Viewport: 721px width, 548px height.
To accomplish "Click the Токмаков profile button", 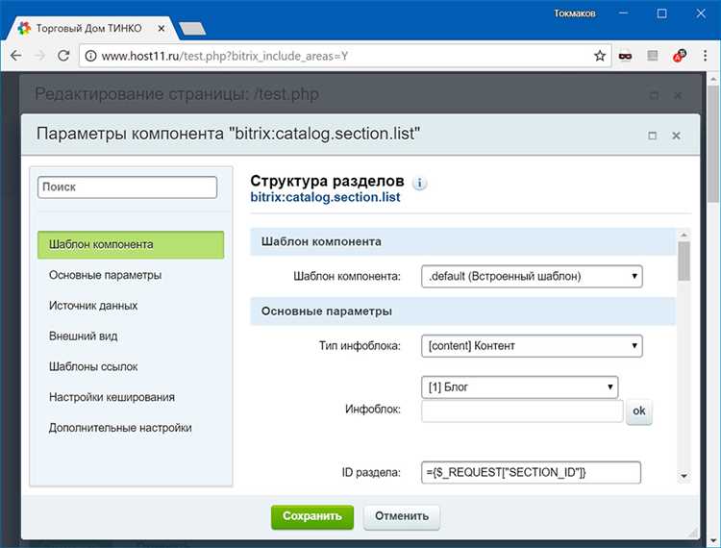I will pyautogui.click(x=574, y=13).
